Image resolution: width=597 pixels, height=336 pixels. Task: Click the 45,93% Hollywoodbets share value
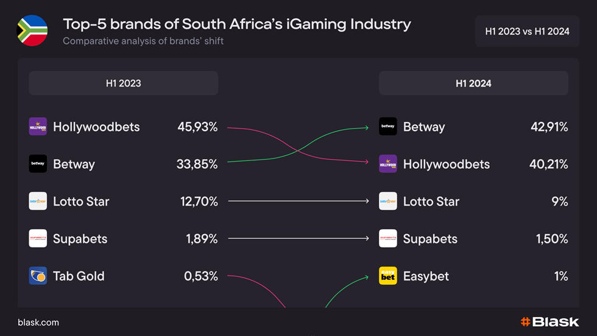point(197,127)
